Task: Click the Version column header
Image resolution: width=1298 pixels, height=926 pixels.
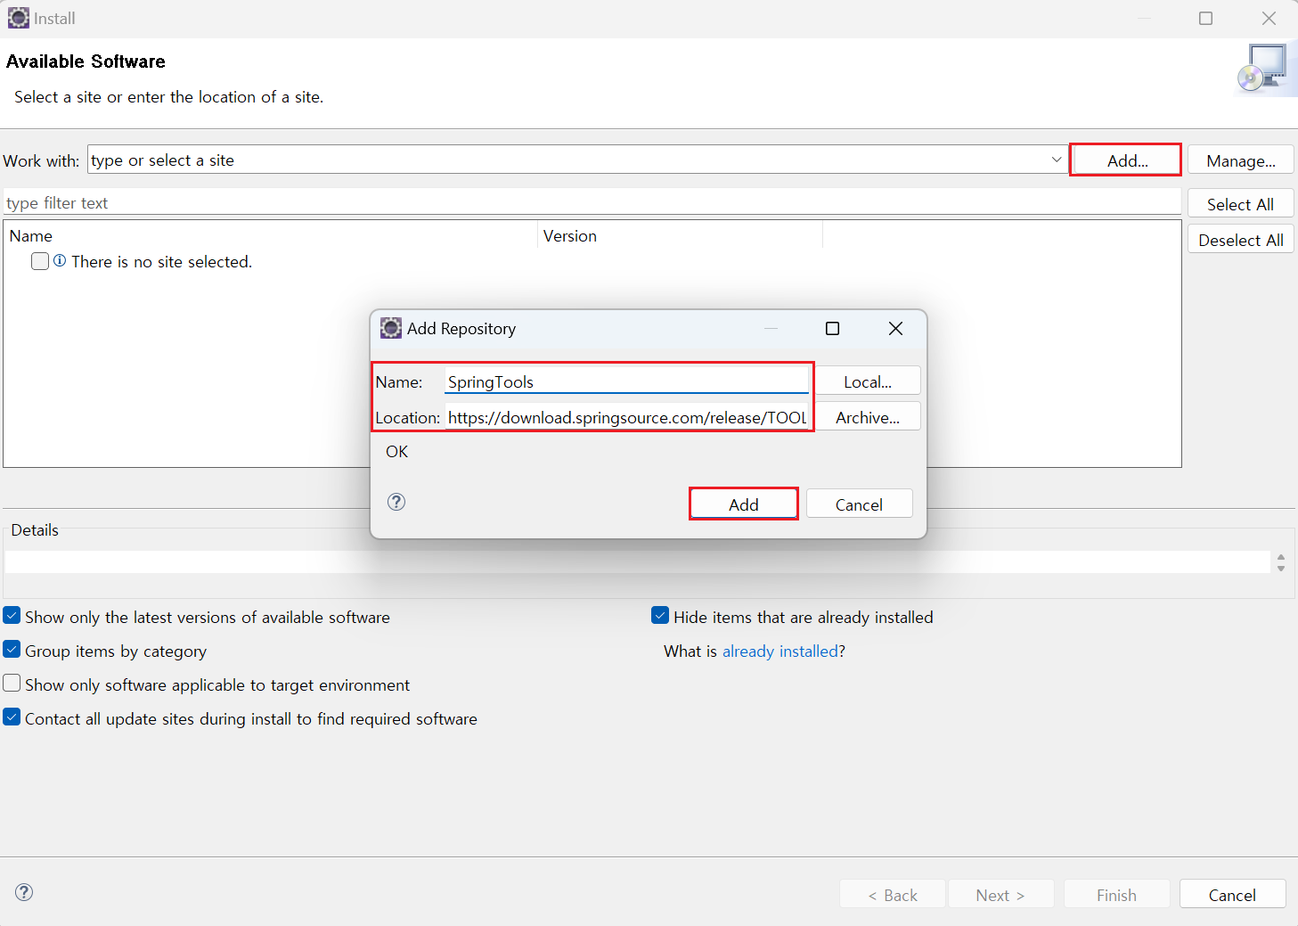Action: [x=570, y=236]
